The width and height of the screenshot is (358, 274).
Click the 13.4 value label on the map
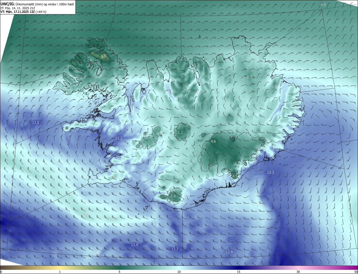(229, 252)
